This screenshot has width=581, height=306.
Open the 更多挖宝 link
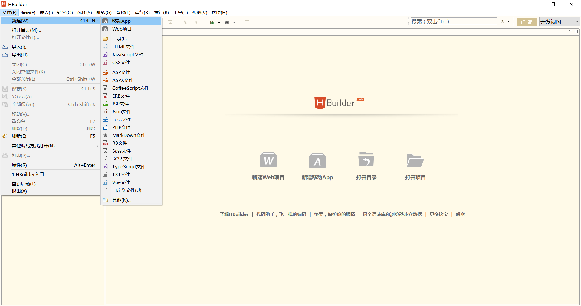[x=439, y=214]
